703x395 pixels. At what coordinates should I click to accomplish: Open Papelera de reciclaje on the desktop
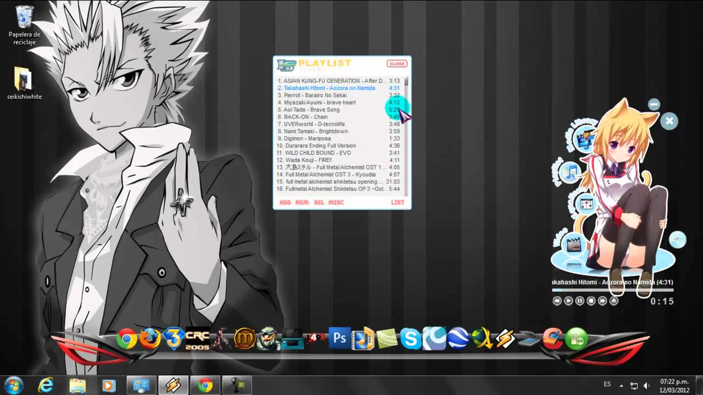tap(25, 26)
